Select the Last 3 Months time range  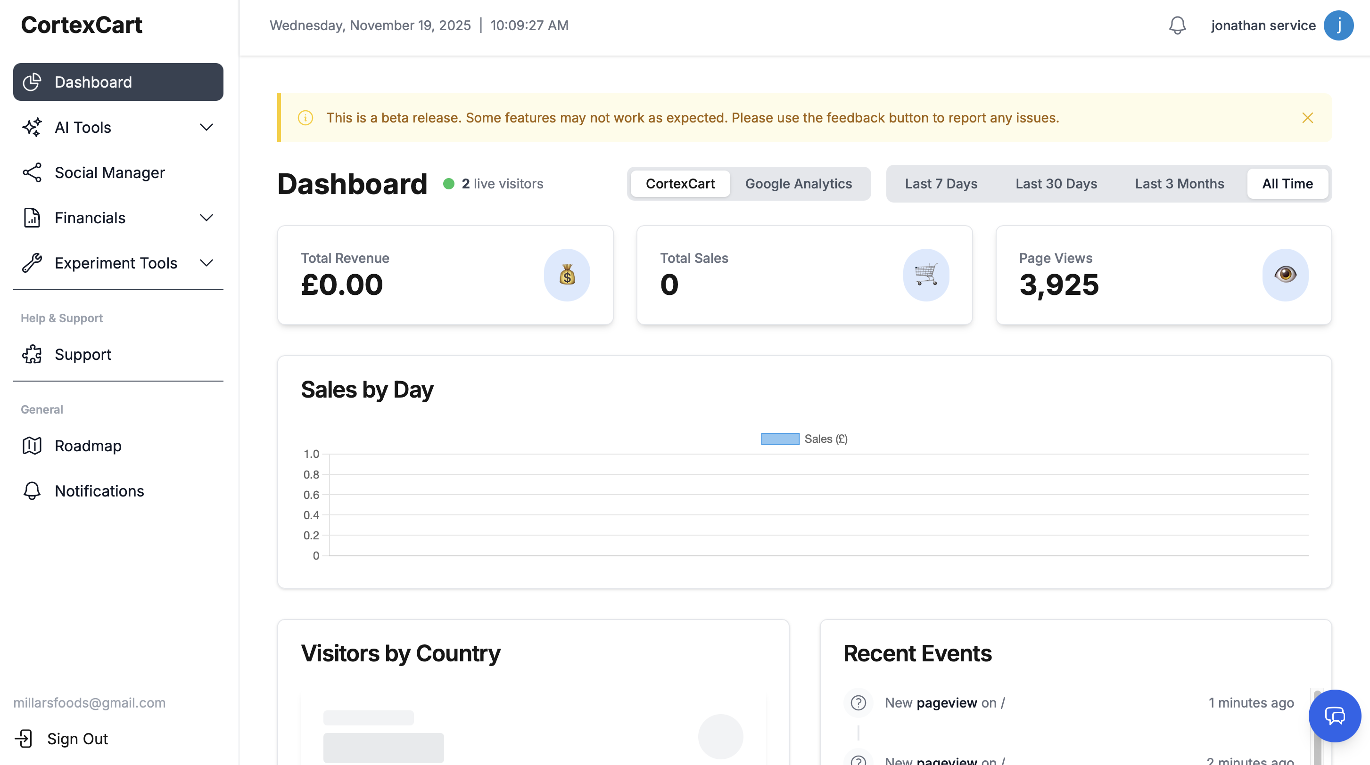tap(1179, 183)
